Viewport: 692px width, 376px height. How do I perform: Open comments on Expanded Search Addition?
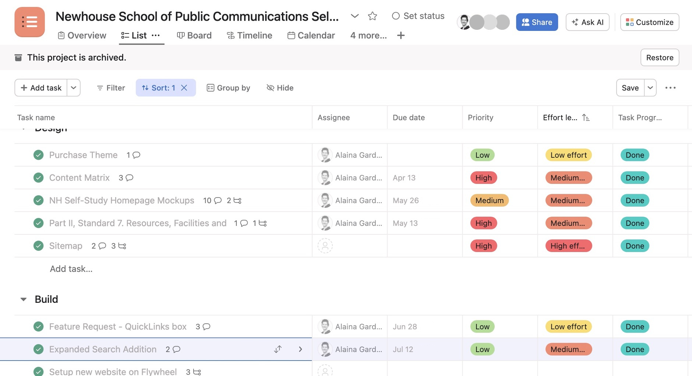pos(173,349)
